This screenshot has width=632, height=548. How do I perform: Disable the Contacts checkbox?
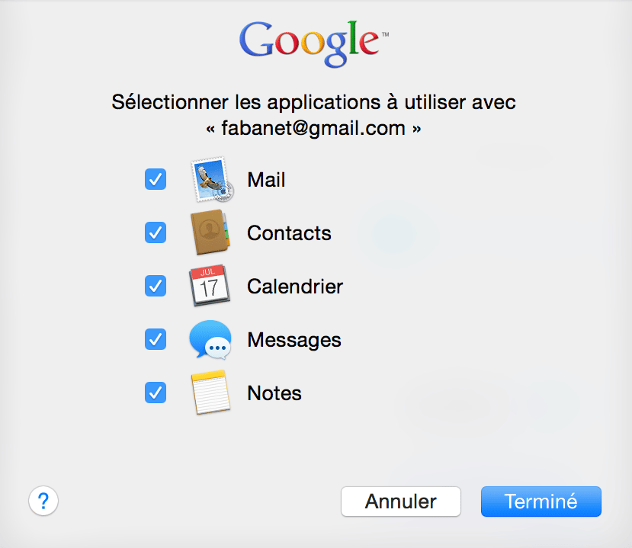point(156,232)
